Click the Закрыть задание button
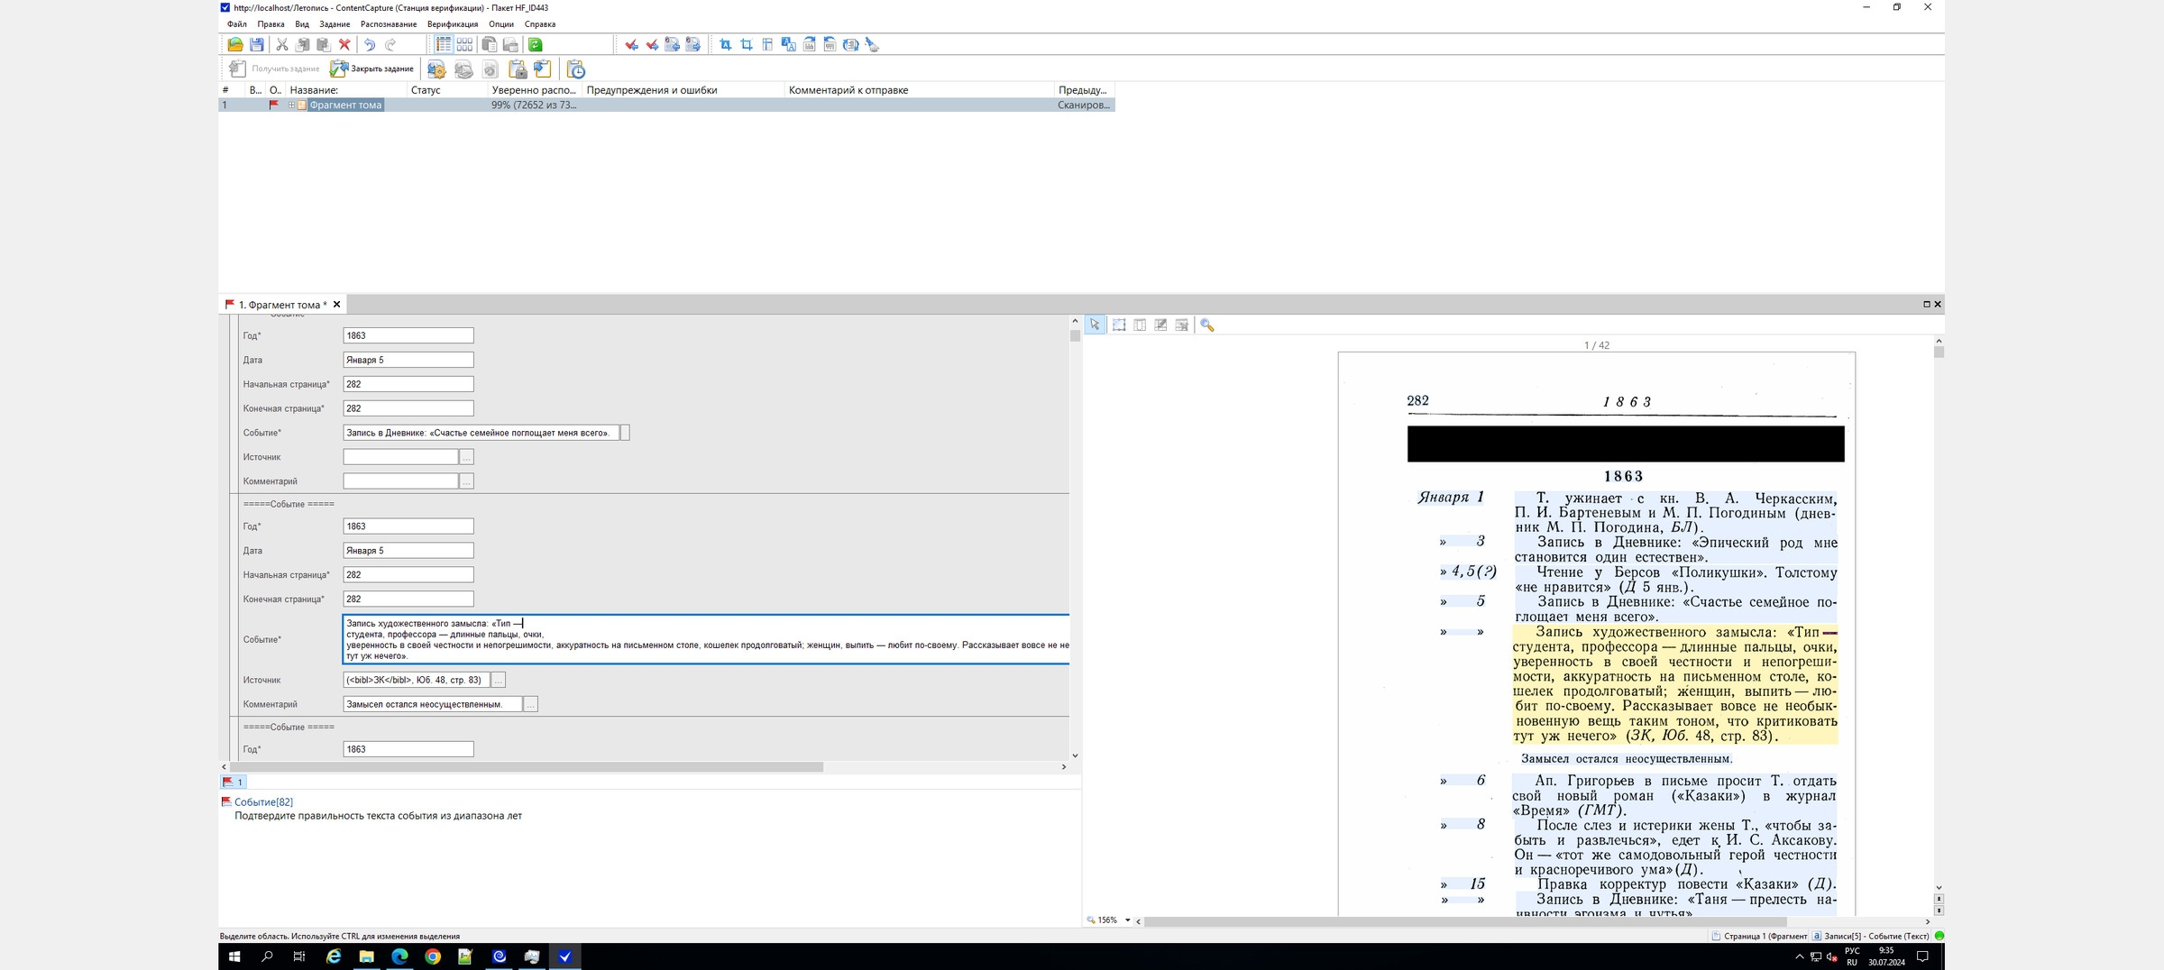The width and height of the screenshot is (2164, 970). tap(372, 69)
